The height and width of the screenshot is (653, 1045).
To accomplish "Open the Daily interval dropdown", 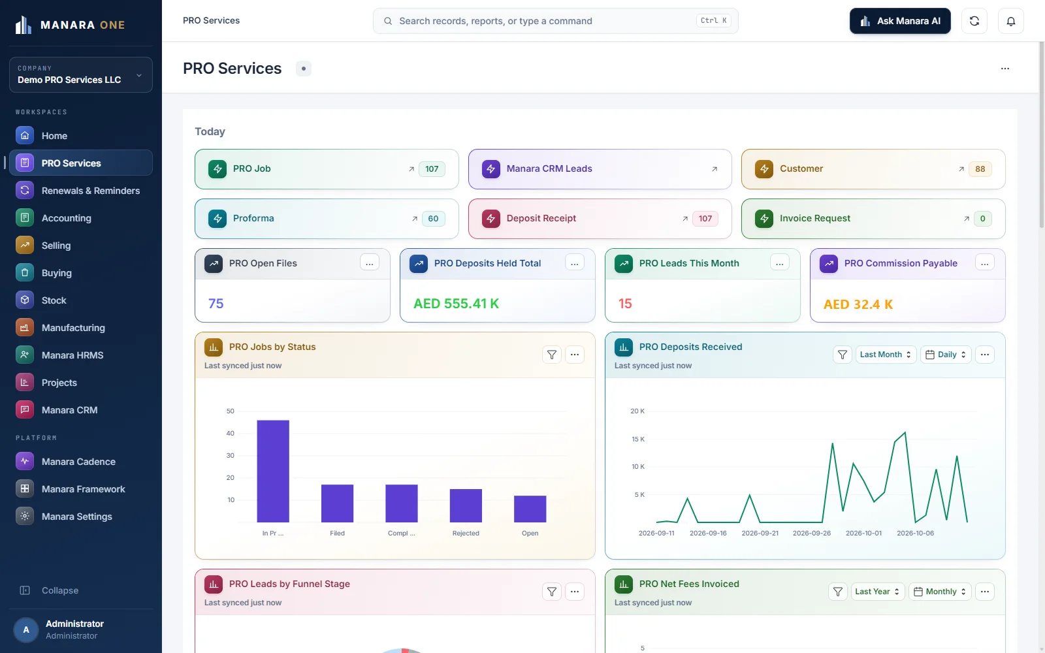I will coord(946,355).
